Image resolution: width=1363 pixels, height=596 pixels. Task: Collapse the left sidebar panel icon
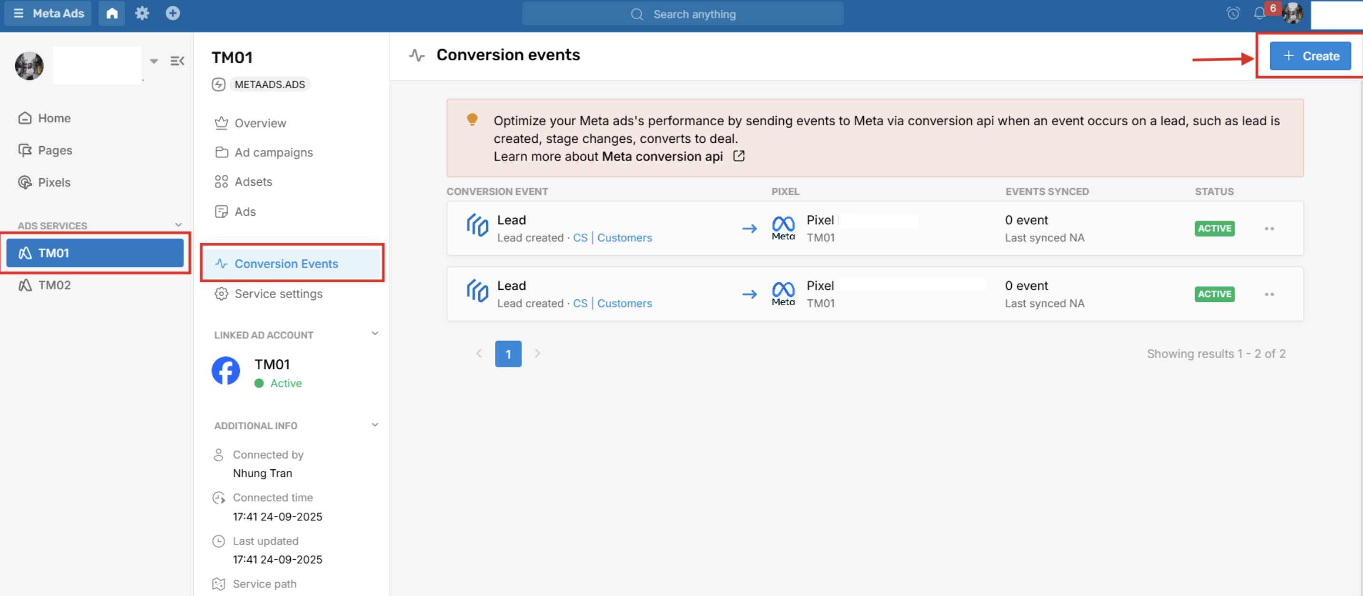(x=177, y=61)
